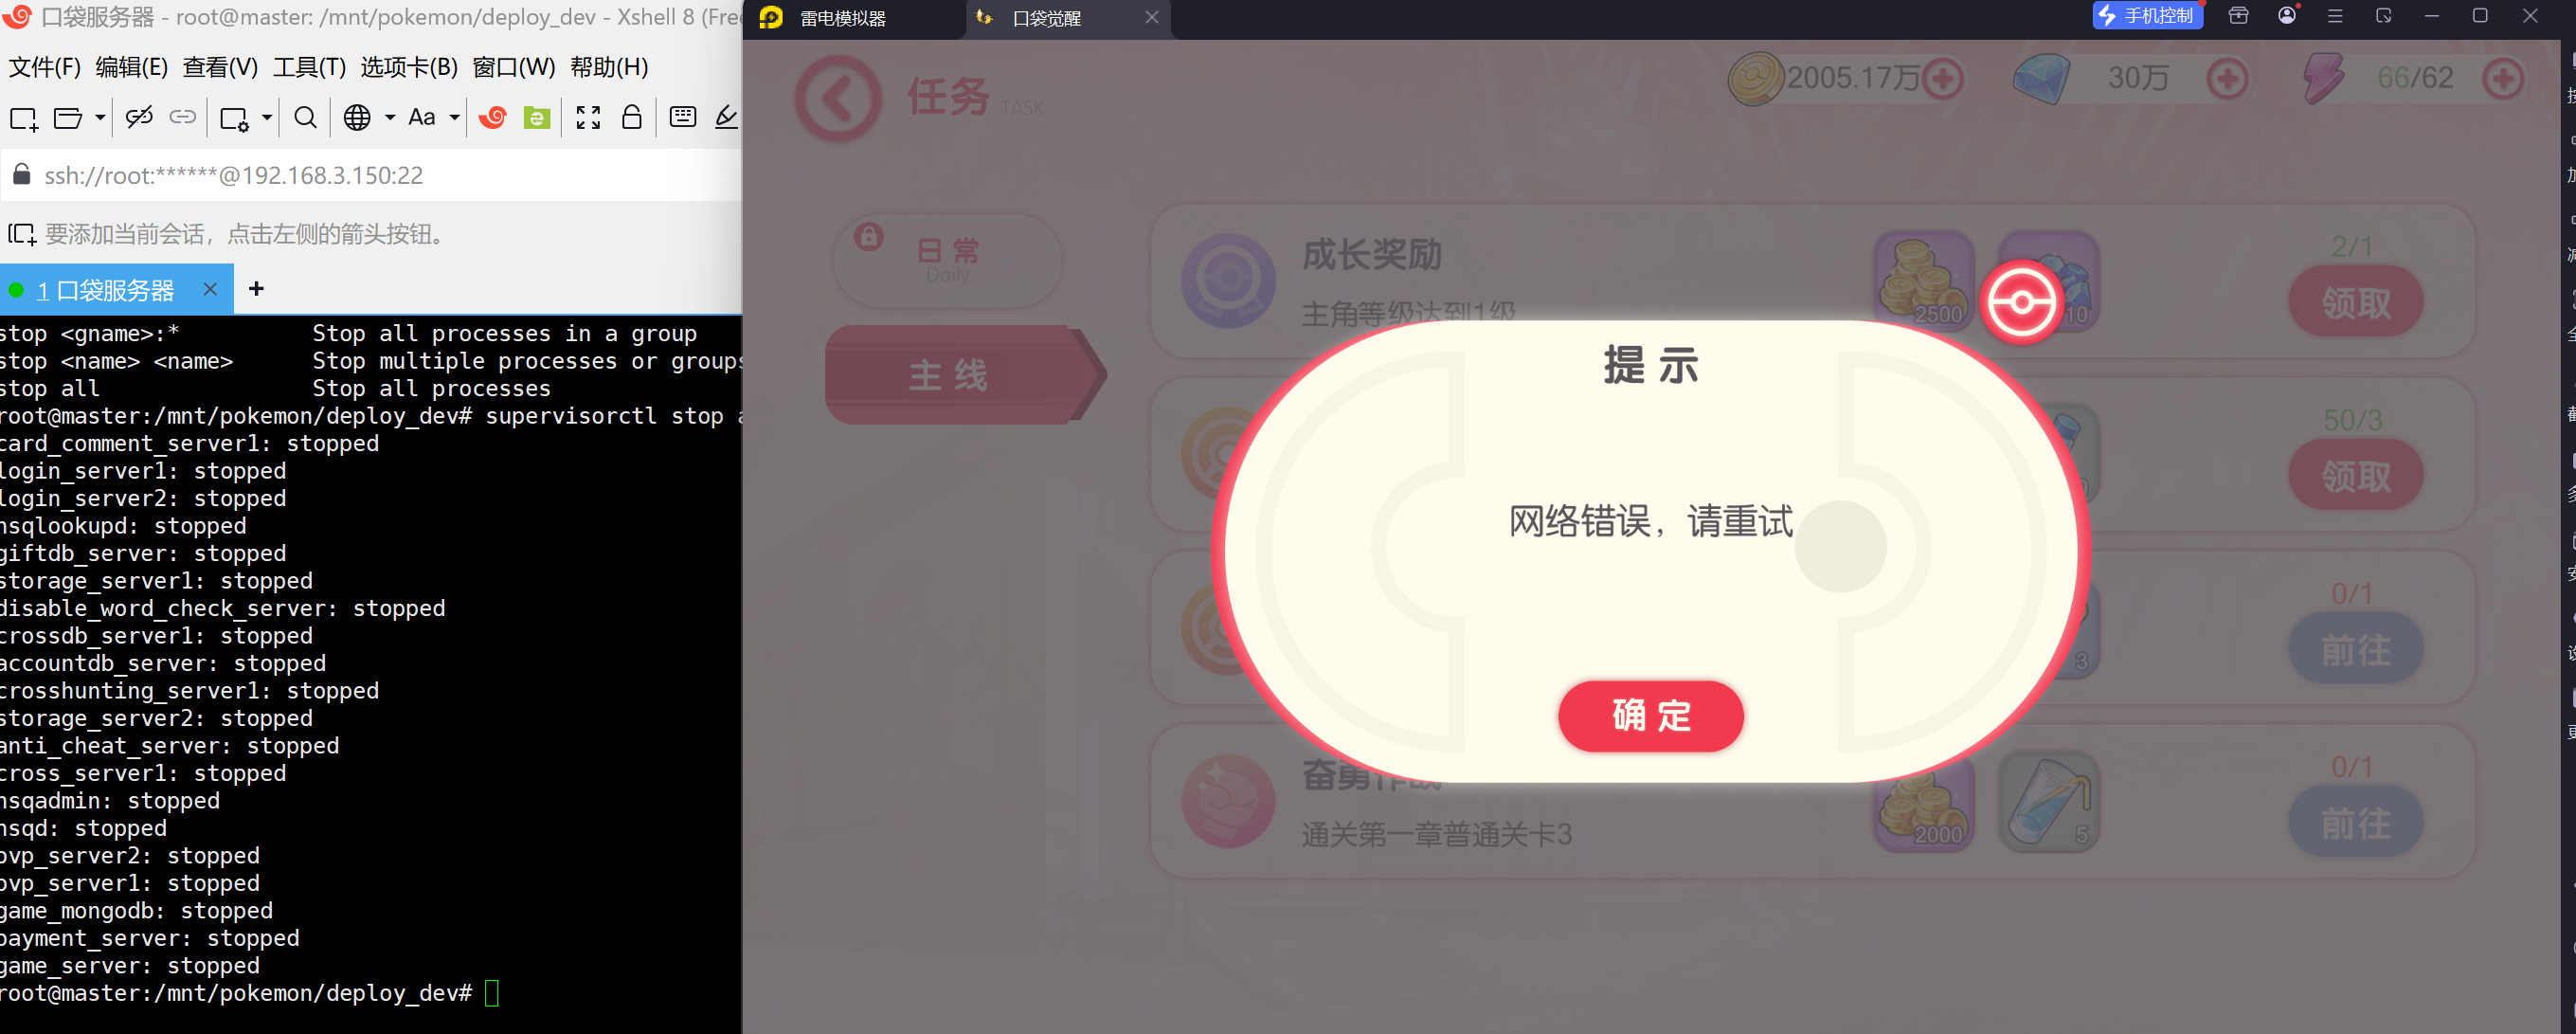Viewport: 2576px width, 1034px height.
Task: Open the 工具(T) menu
Action: (309, 67)
